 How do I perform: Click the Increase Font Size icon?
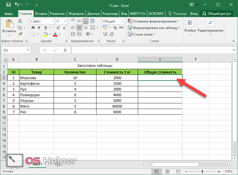click(x=58, y=28)
